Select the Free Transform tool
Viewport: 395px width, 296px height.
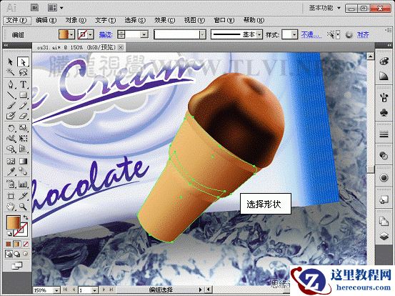click(x=23, y=139)
